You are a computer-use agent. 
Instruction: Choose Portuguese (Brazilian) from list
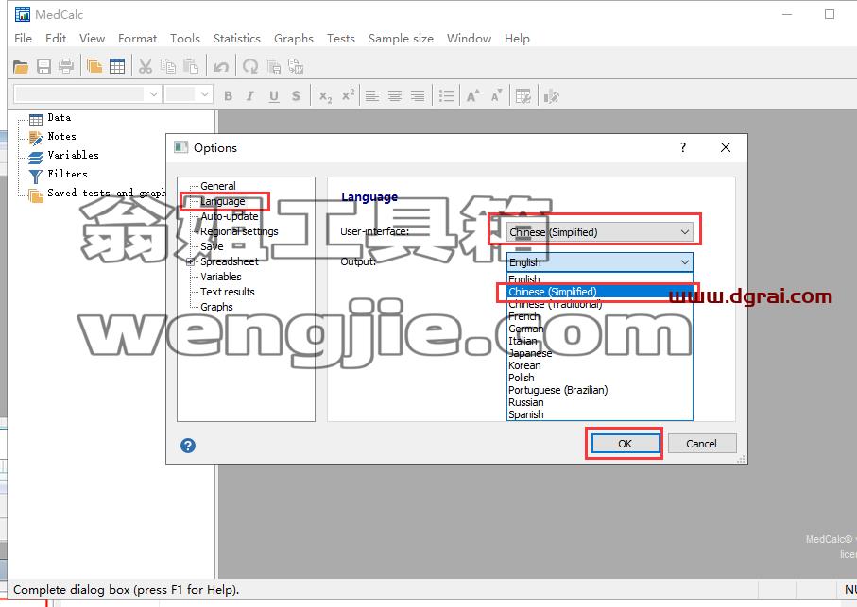(x=600, y=390)
